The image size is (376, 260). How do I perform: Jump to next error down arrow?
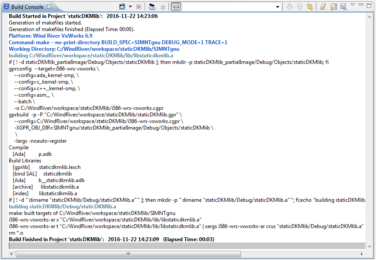coord(289,7)
